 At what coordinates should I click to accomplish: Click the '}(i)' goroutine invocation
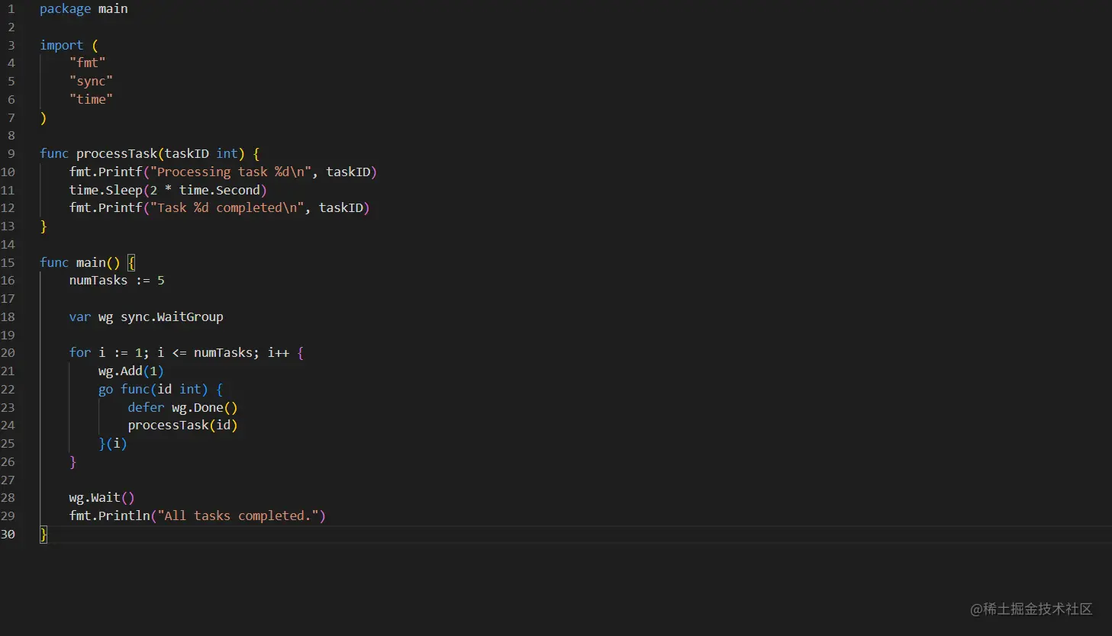[x=113, y=444]
